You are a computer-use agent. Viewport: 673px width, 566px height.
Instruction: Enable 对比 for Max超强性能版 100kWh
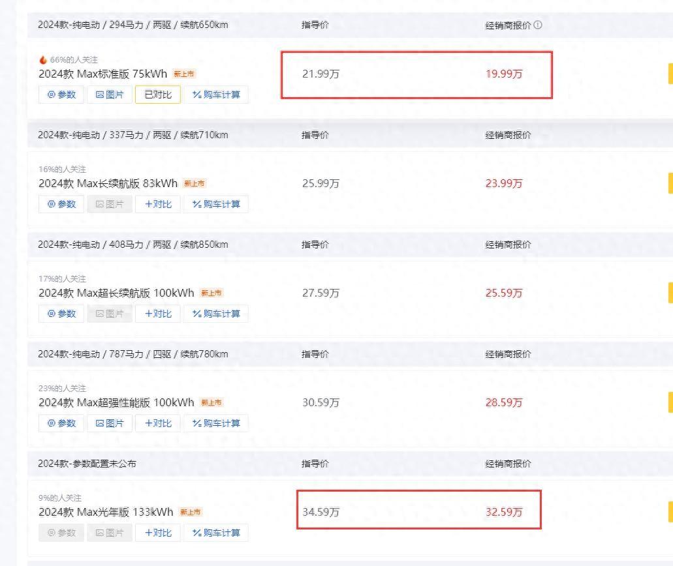tap(158, 423)
